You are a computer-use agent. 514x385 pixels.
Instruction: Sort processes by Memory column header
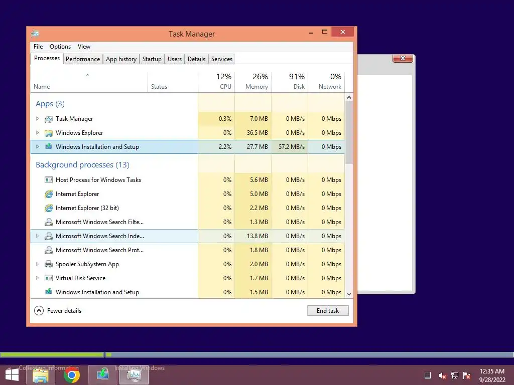point(253,82)
